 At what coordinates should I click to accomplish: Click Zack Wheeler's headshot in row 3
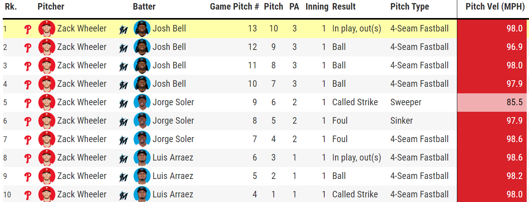click(x=47, y=65)
